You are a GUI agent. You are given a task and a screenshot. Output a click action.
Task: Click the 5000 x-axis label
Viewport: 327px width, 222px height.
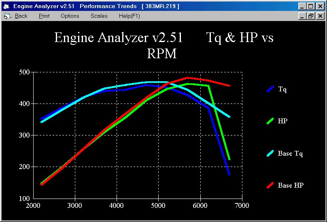coord(158,205)
